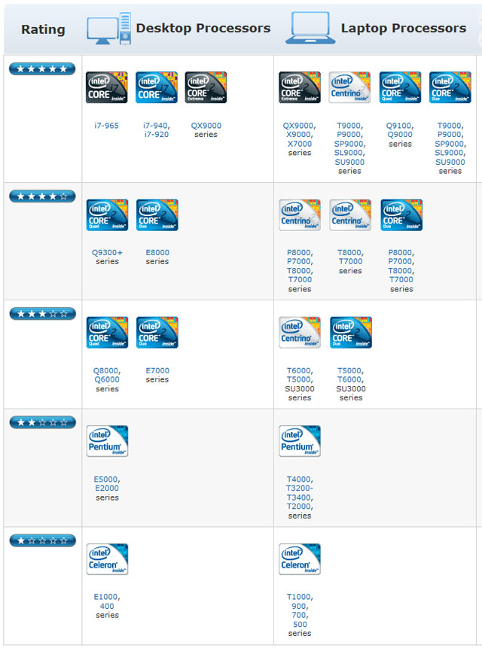Click the laptop Core 2 Quad badge above Q9100
This screenshot has height=648, width=482.
(x=400, y=87)
